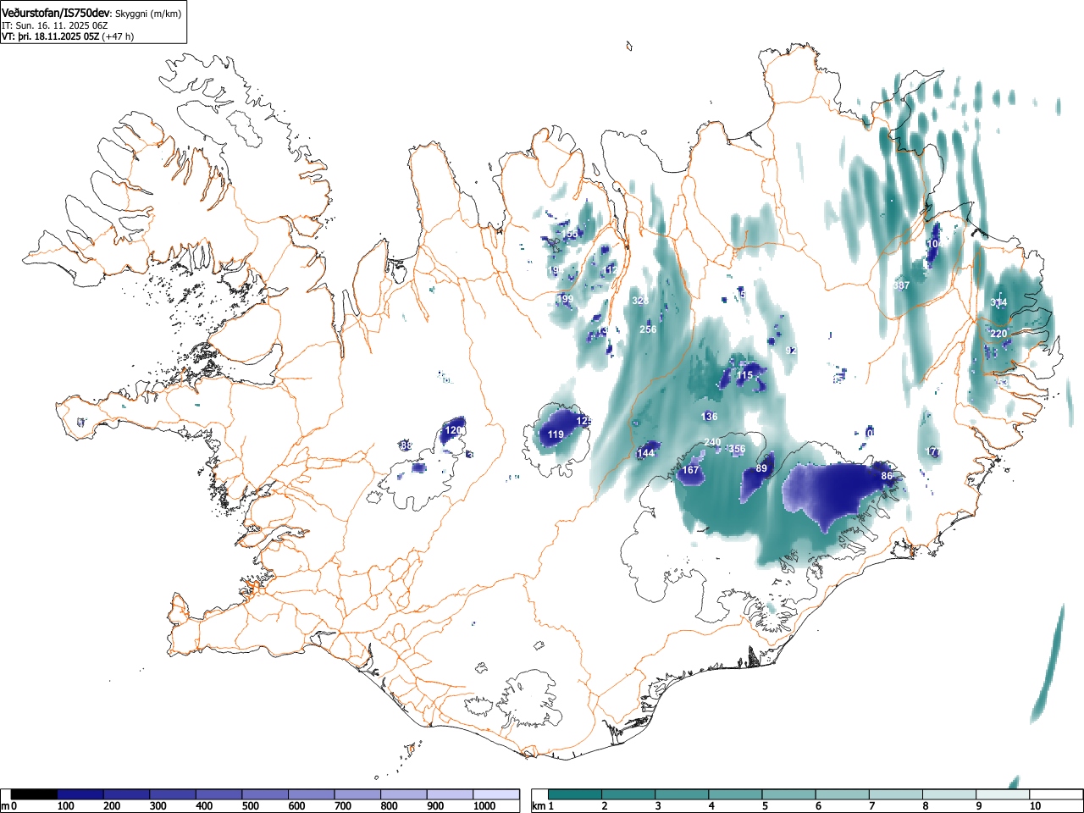Click the visibility value '356' on map

pos(737,449)
